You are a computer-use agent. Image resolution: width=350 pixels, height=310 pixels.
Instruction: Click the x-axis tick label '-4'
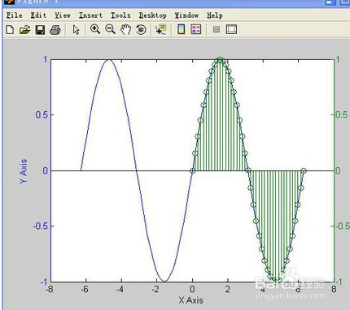[x=120, y=289]
